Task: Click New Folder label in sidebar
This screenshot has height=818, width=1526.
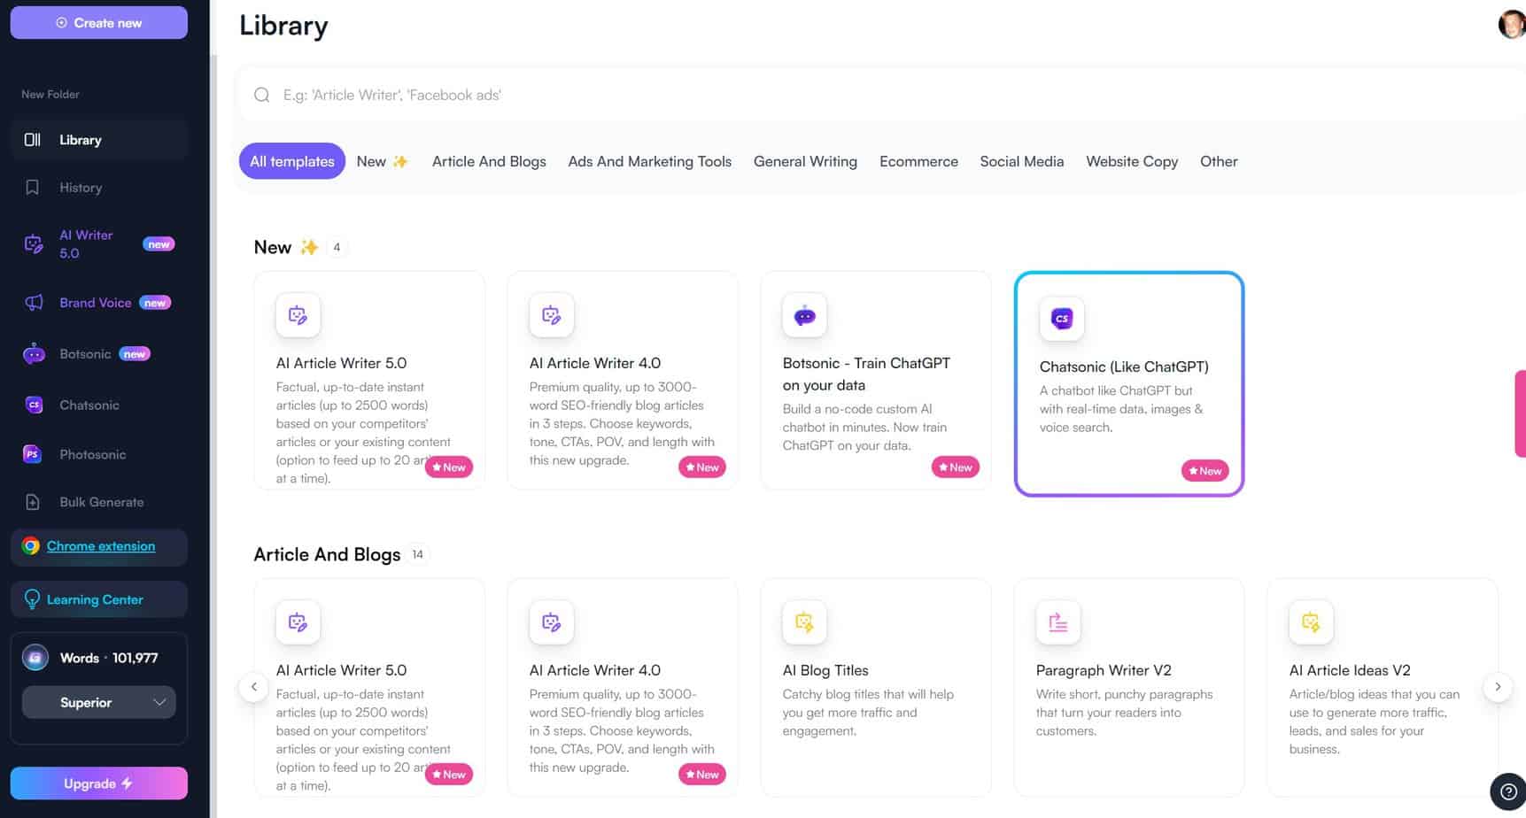Action: click(x=50, y=94)
